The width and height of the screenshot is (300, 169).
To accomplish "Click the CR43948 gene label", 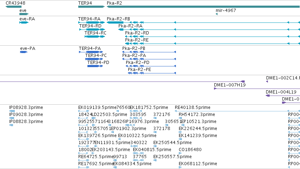I will [16, 3].
